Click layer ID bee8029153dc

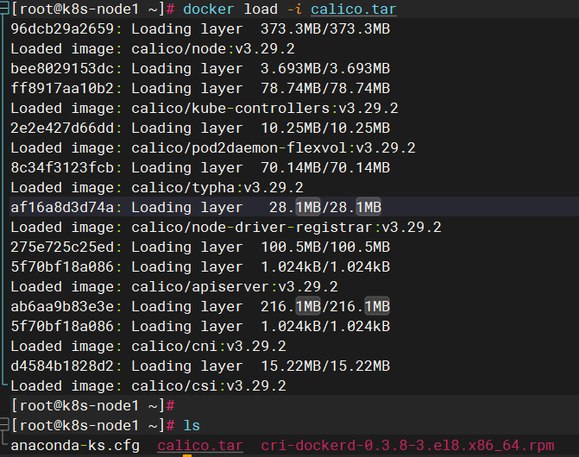coord(62,69)
